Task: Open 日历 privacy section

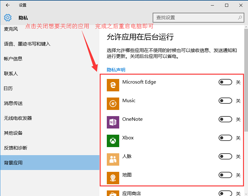Action: 50,89
